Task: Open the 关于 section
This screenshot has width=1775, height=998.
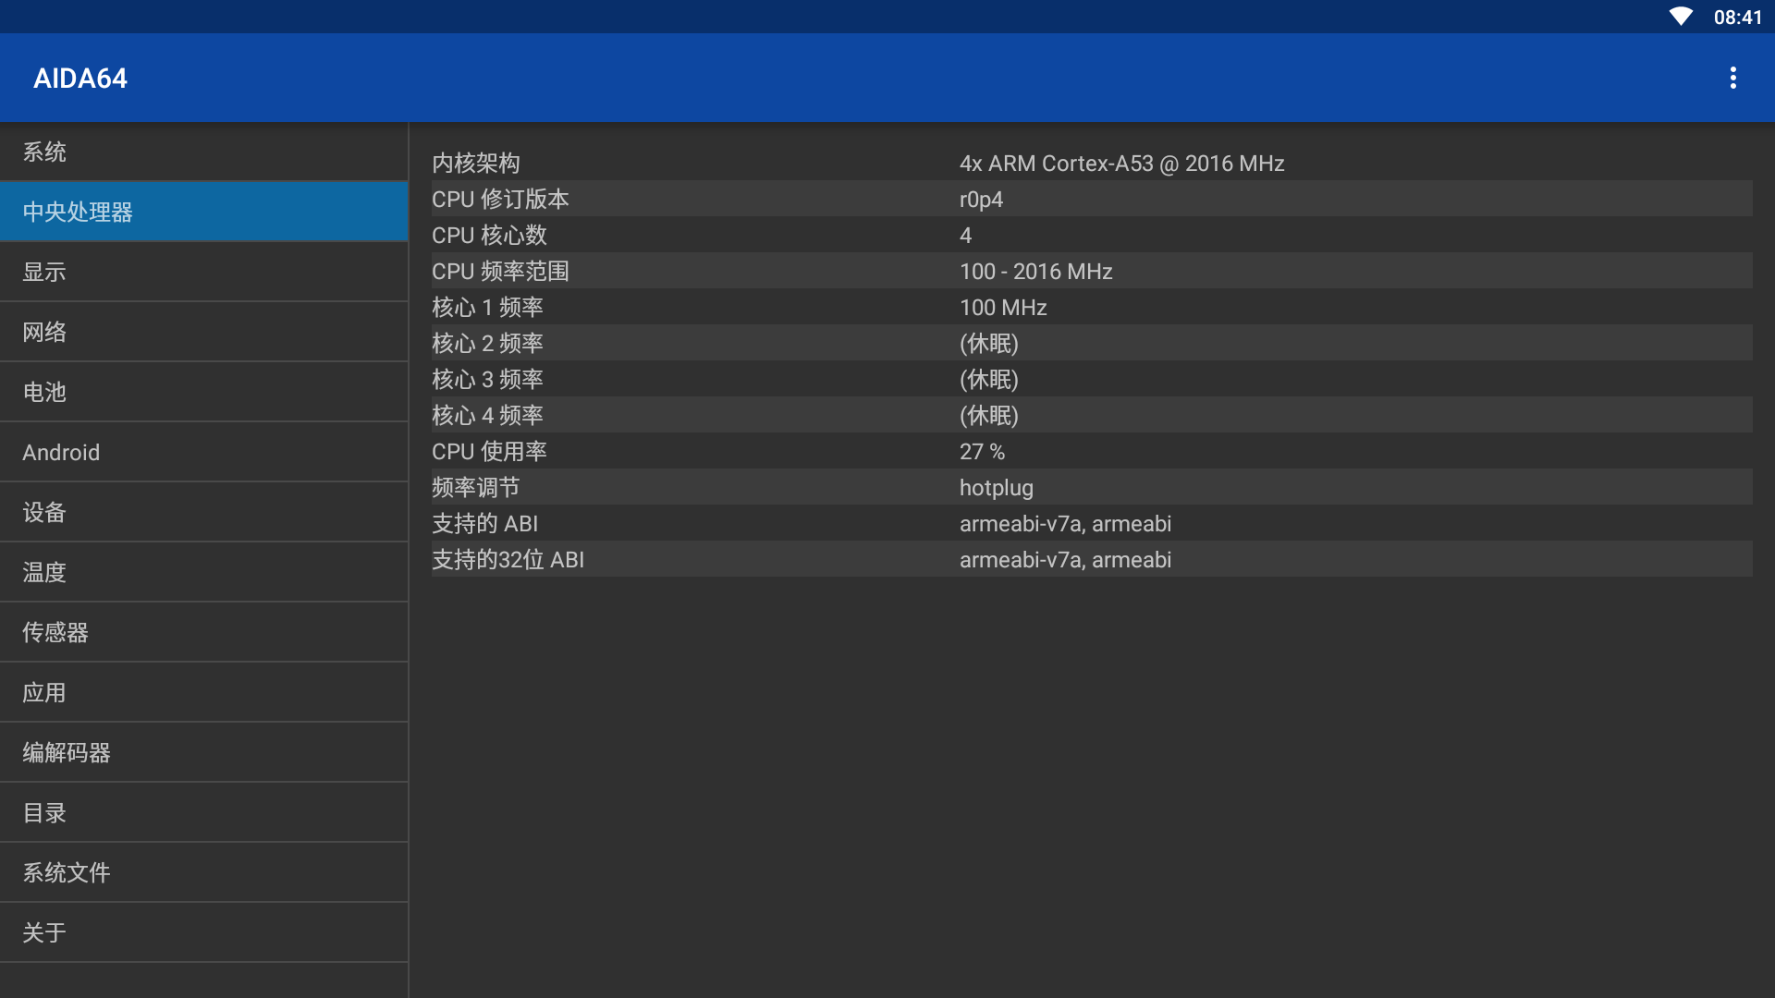Action: tap(203, 932)
